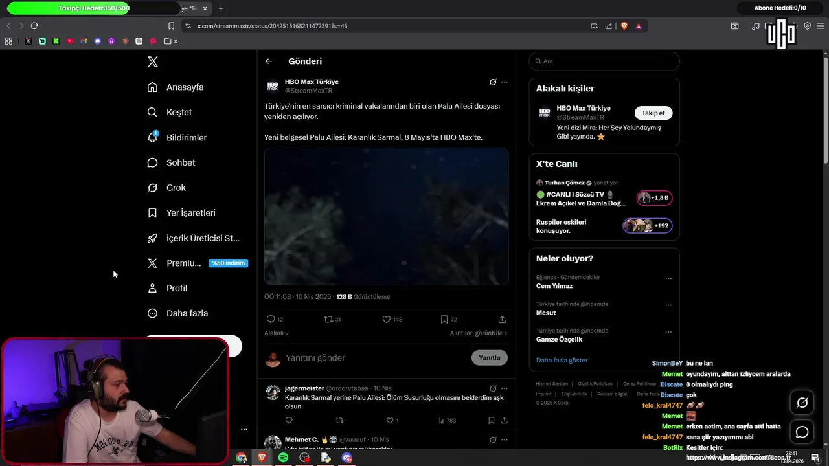Screen dimensions: 829x466
Task: Click the address bar bookmark icon
Action: [171, 26]
